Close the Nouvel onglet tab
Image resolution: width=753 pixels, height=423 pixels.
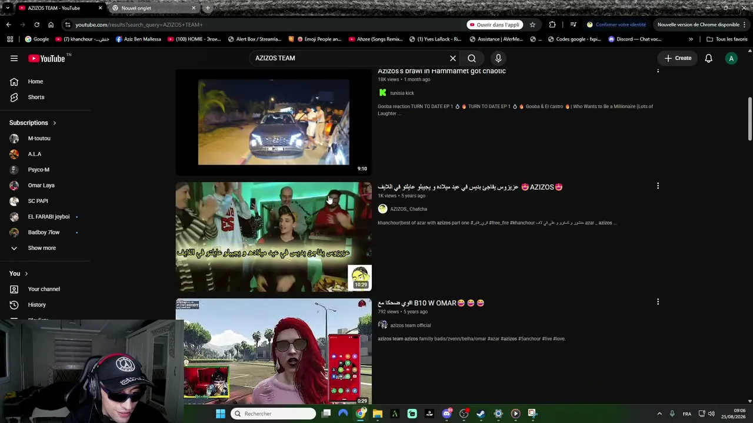coord(194,8)
